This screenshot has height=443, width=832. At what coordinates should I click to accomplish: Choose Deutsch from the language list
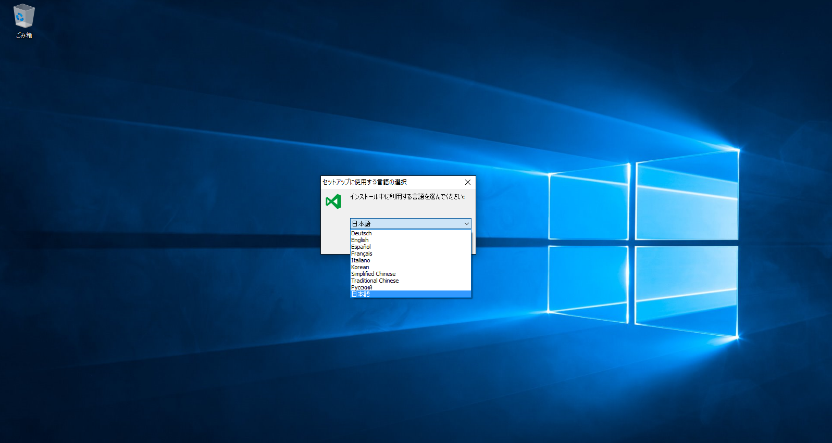tap(411, 233)
